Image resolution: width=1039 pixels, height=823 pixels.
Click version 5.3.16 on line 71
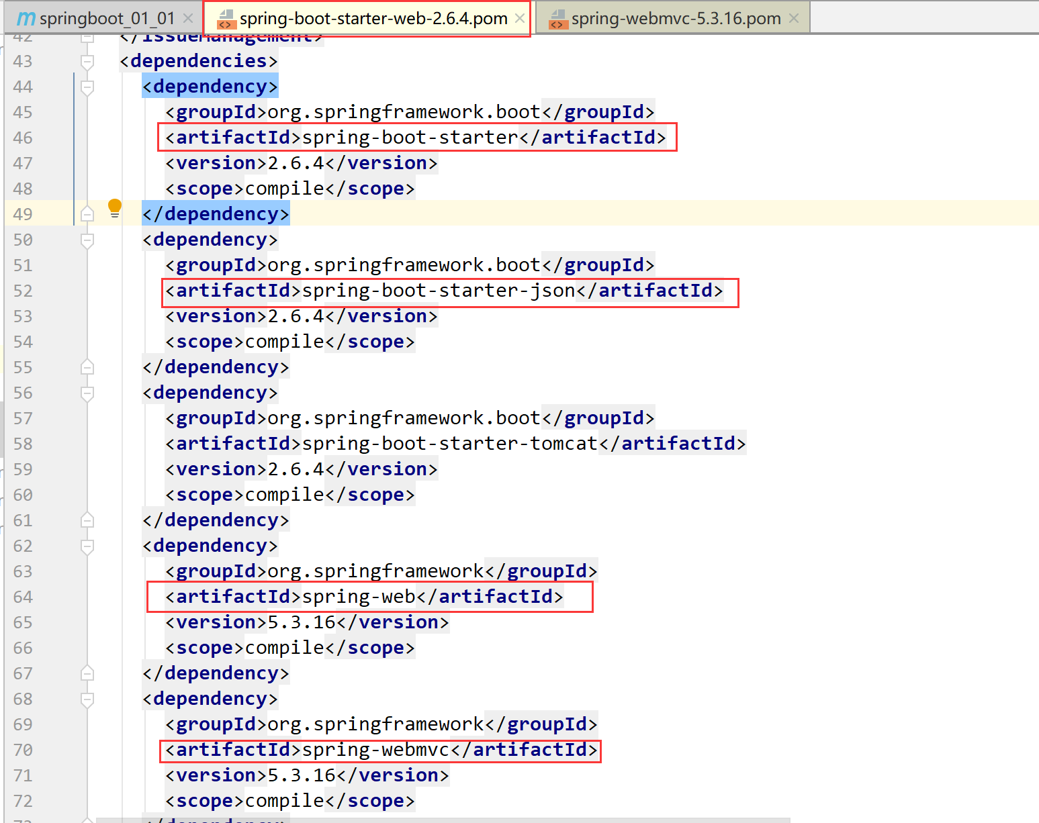[x=302, y=775]
